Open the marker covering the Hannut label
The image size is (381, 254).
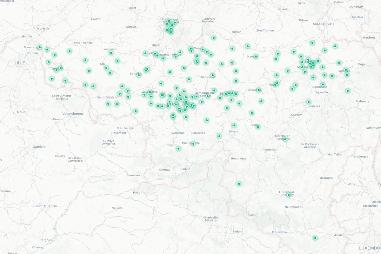[256, 57]
